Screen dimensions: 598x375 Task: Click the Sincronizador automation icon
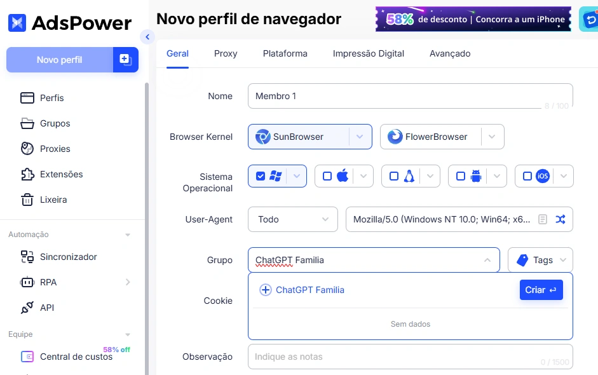pyautogui.click(x=26, y=257)
